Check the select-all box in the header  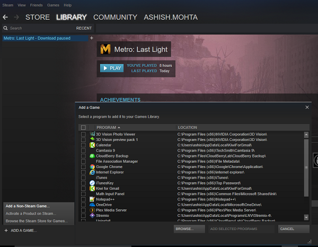point(83,127)
